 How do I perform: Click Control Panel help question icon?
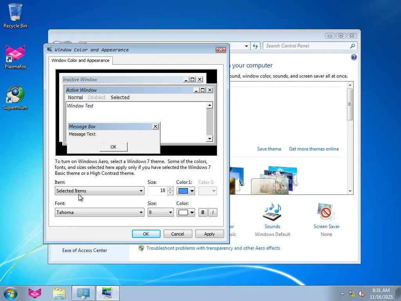coord(354,57)
